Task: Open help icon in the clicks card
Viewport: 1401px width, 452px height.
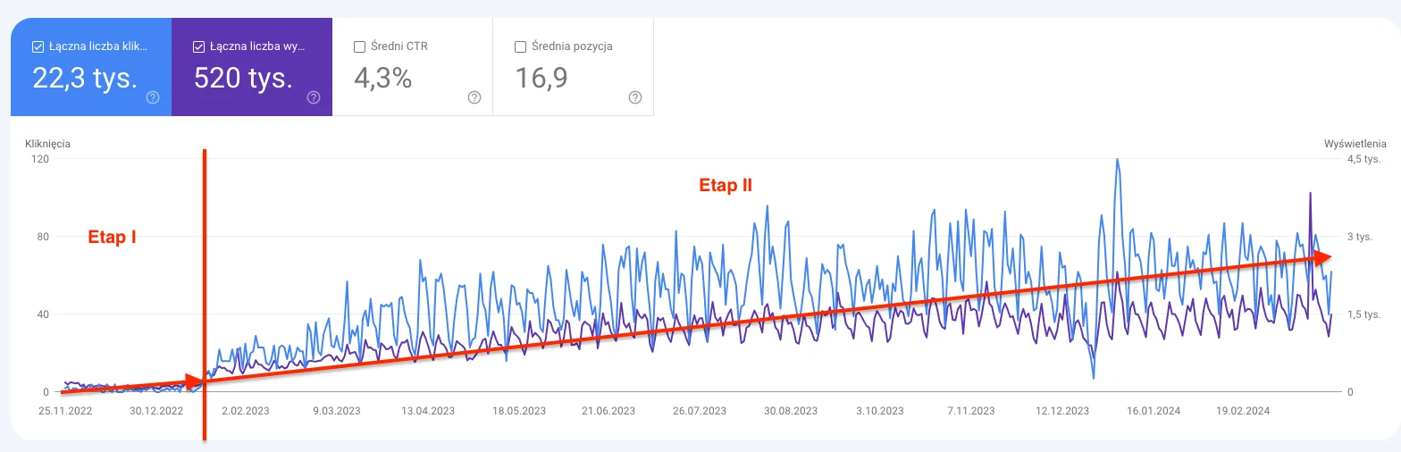Action: [x=153, y=97]
